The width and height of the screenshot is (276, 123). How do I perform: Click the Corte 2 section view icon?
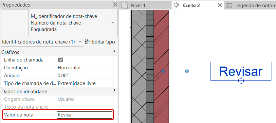[176, 6]
